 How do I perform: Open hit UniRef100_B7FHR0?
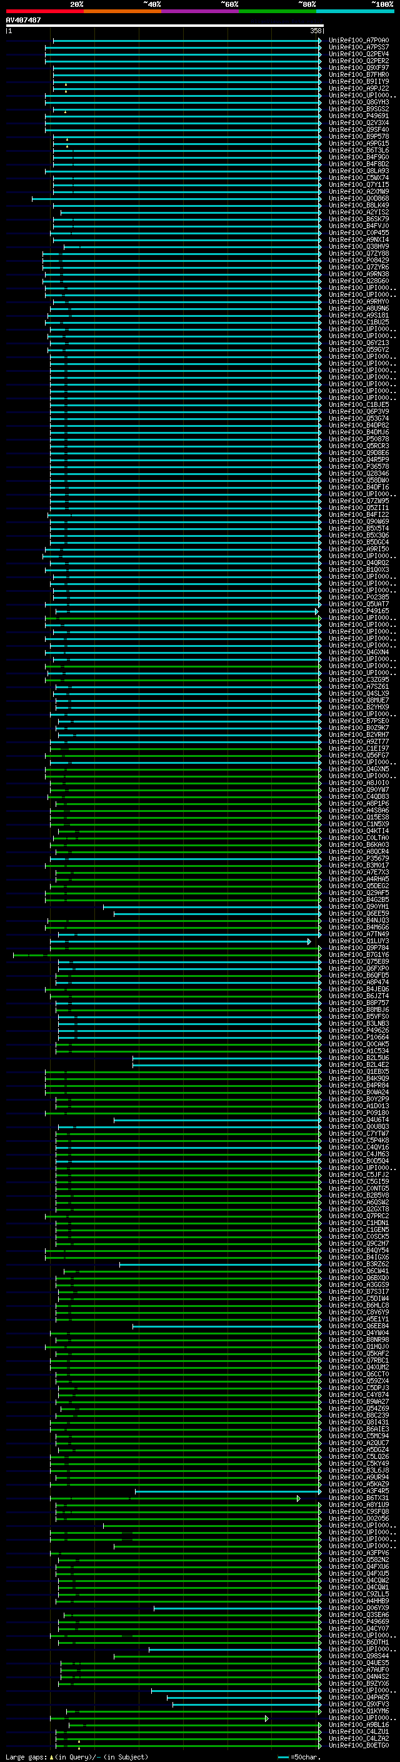[x=358, y=74]
